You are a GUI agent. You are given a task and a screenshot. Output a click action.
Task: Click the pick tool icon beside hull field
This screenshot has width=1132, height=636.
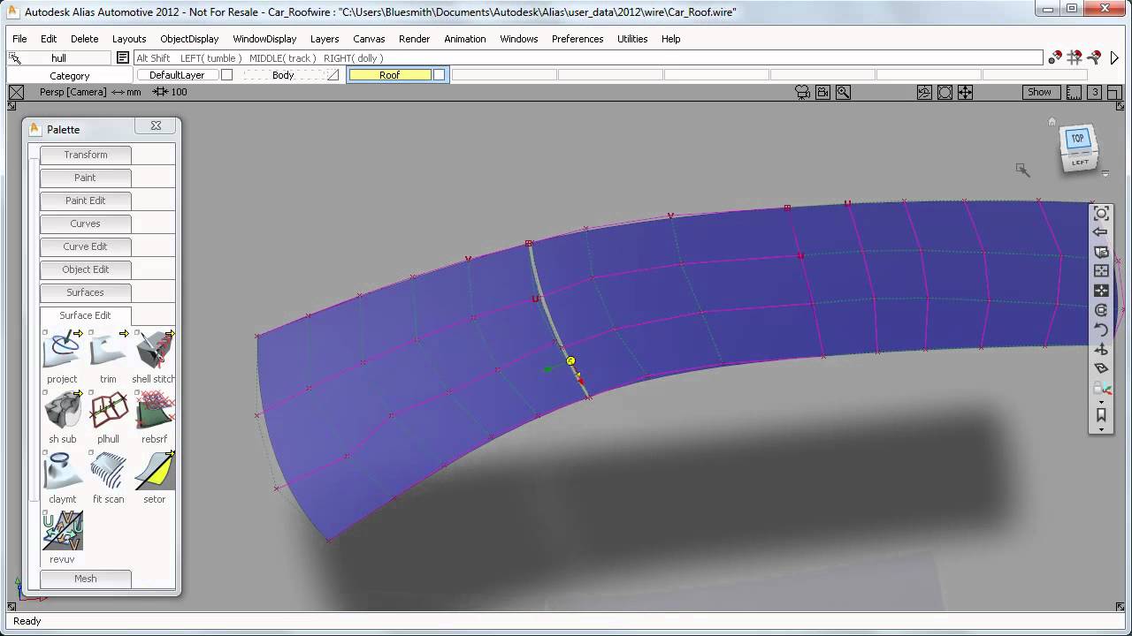click(x=15, y=58)
